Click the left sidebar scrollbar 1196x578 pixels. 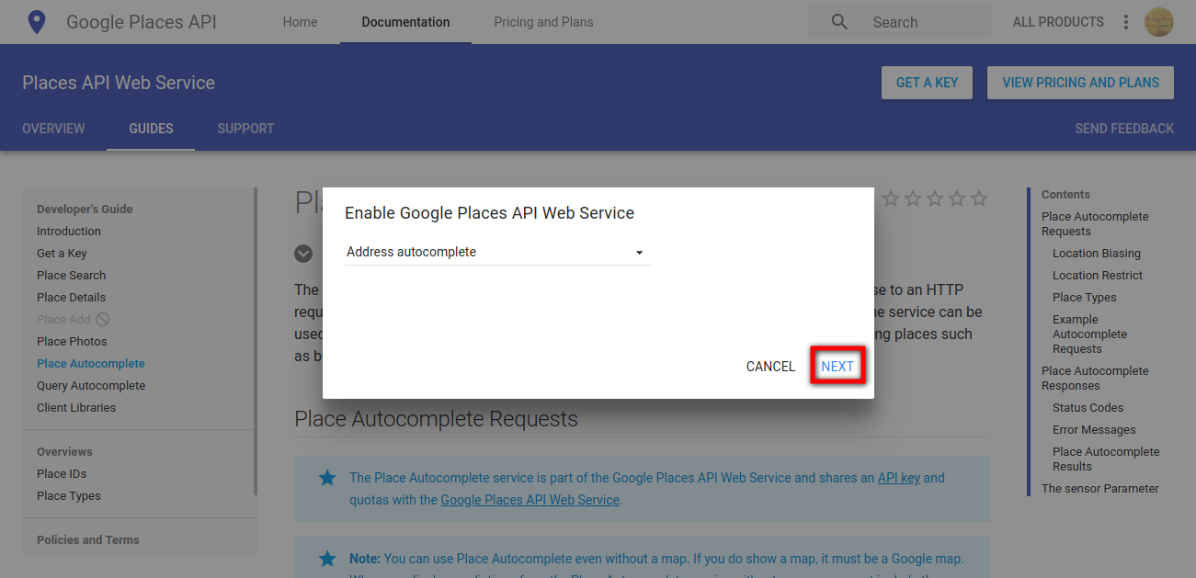256,342
